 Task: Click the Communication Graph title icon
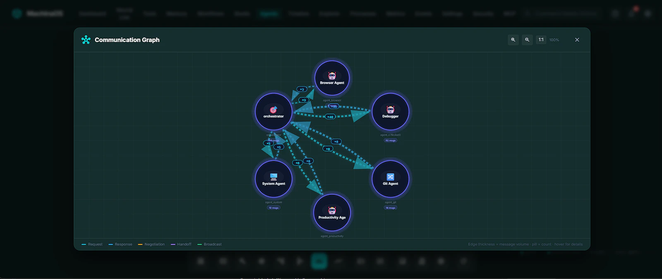pyautogui.click(x=86, y=40)
